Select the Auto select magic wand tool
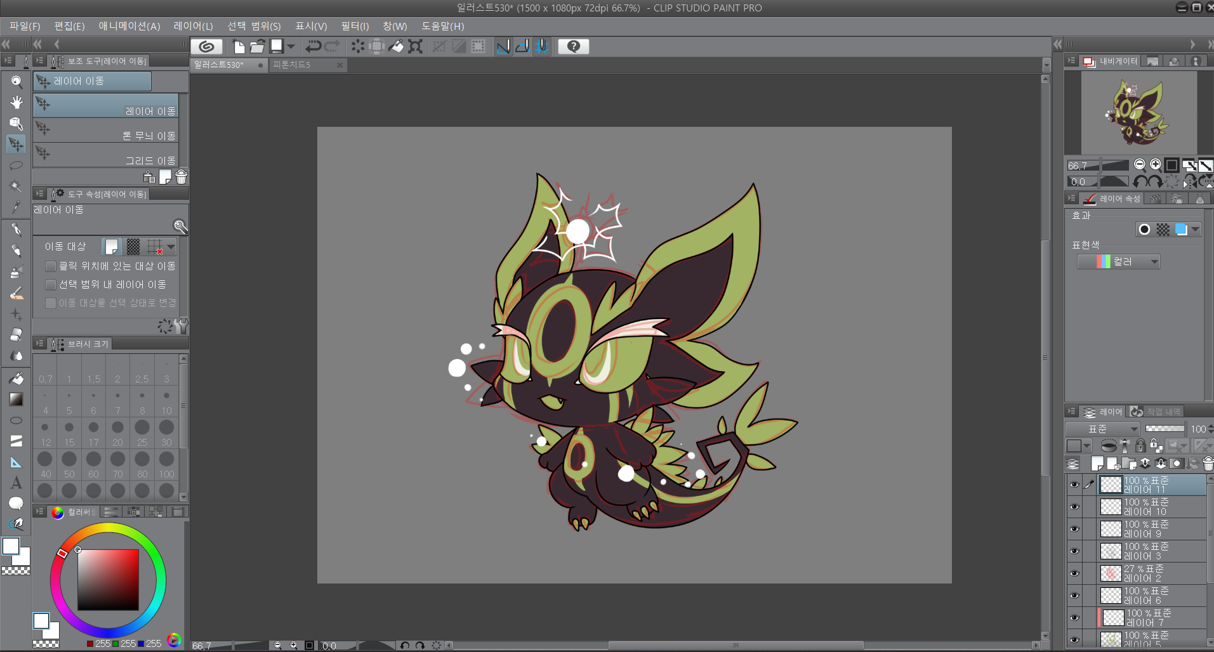The height and width of the screenshot is (652, 1214). pos(16,186)
